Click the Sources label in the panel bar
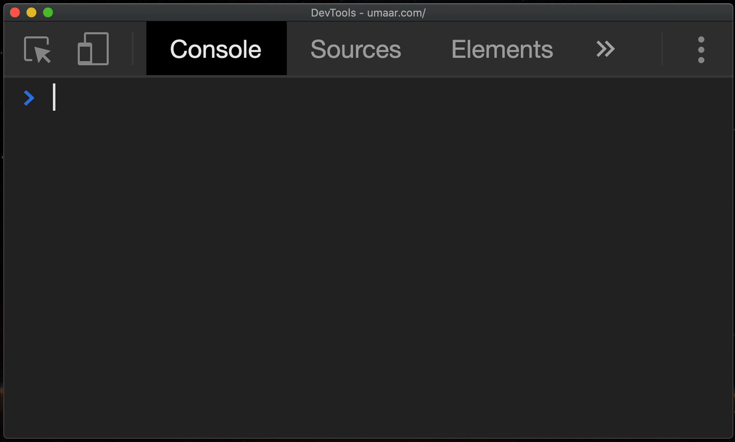Viewport: 735px width, 442px height. point(355,49)
